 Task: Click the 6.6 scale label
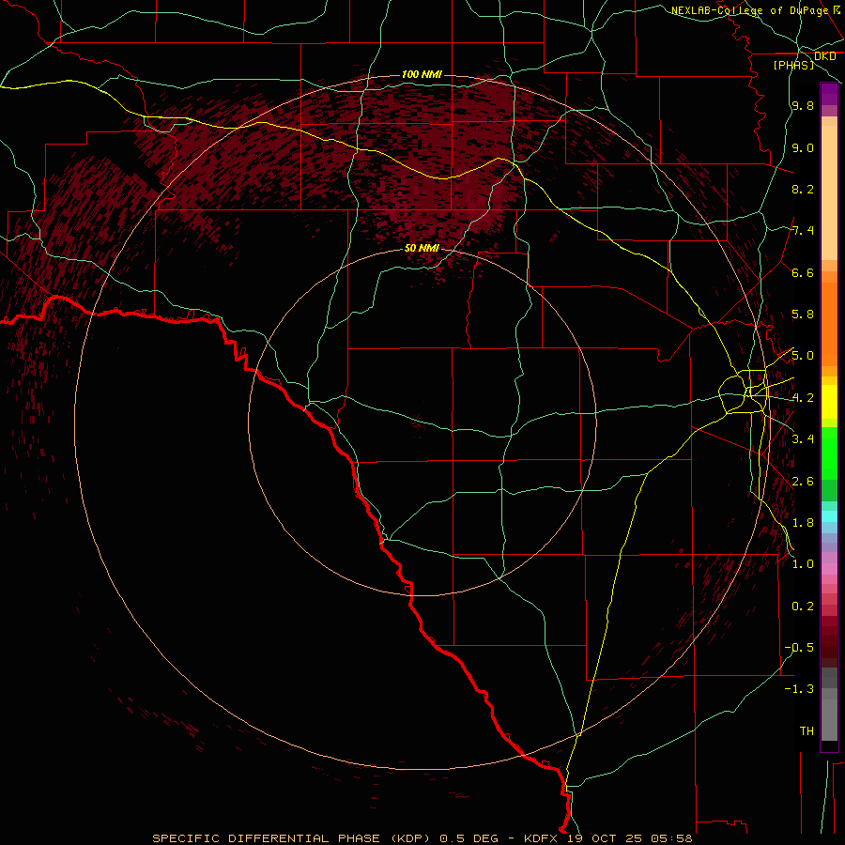803,272
